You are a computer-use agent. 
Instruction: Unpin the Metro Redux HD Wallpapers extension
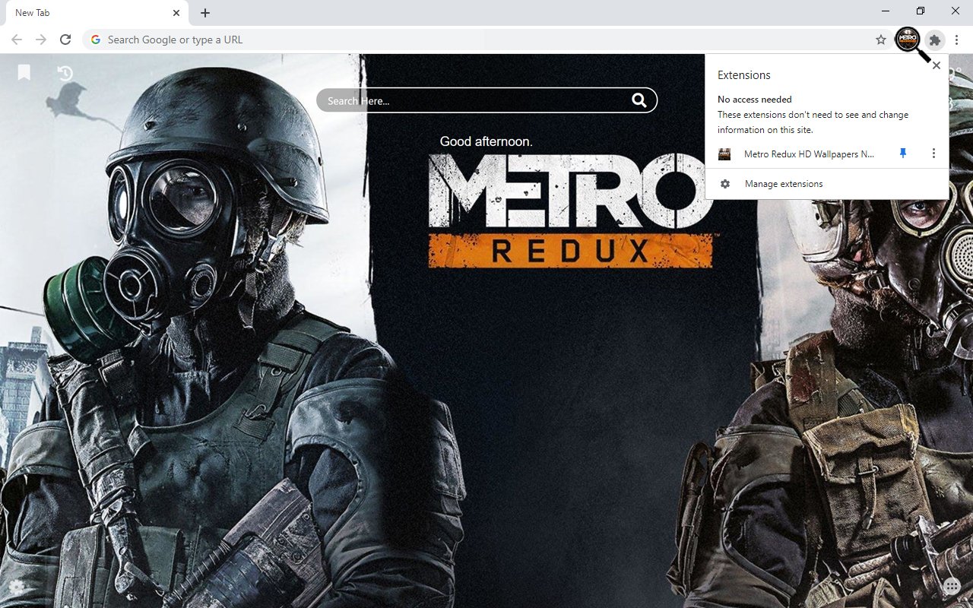click(x=903, y=154)
